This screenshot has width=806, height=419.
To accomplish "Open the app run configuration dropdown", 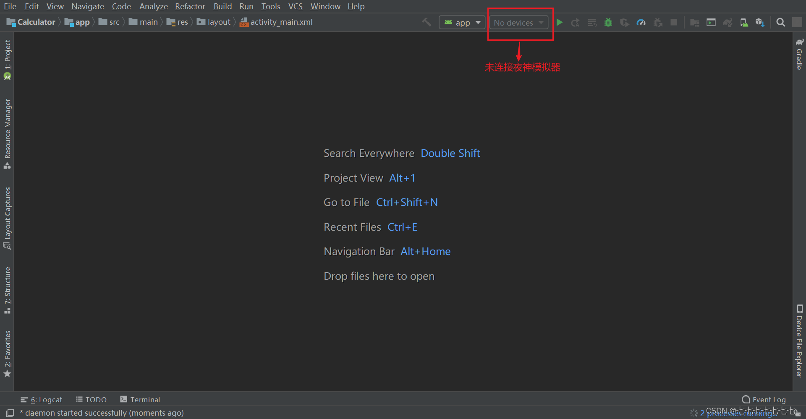I will (462, 22).
